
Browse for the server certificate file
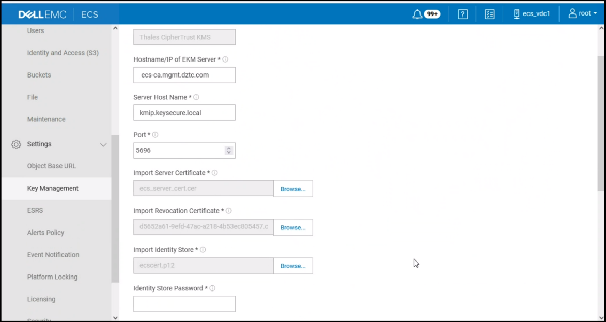pos(293,189)
